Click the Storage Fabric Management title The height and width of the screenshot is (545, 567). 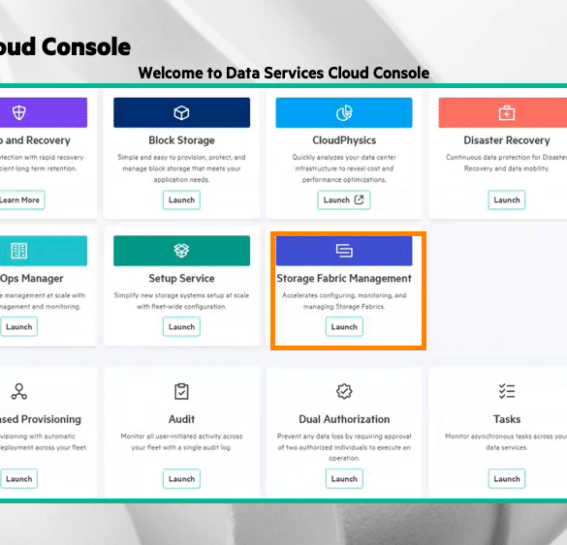coord(344,279)
